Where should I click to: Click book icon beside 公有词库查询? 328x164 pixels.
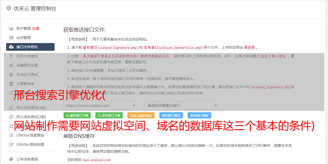pyautogui.click(x=11, y=159)
